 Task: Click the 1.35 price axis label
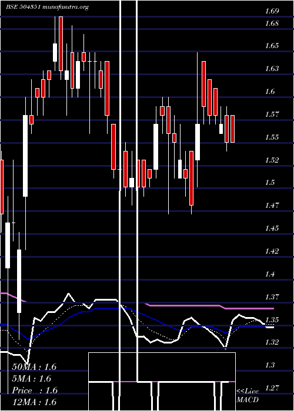(x=272, y=320)
